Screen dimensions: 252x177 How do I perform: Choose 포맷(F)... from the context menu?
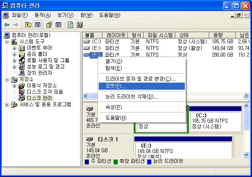point(116,86)
